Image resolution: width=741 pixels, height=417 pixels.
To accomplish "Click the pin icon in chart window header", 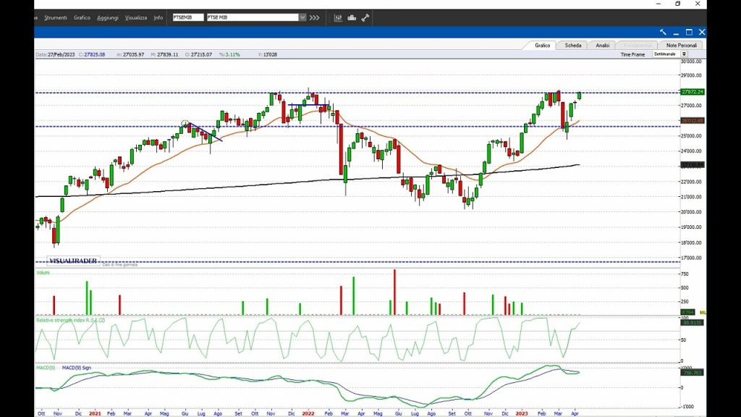I will [x=663, y=32].
